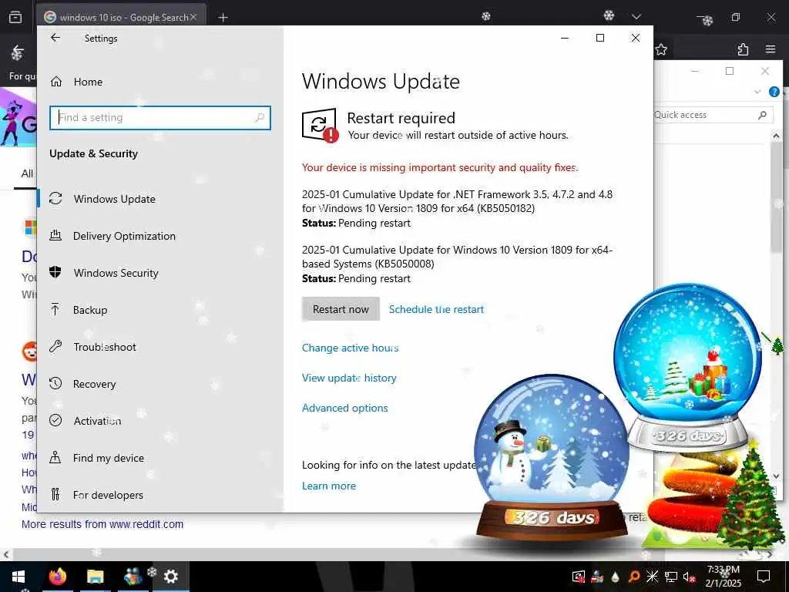The image size is (789, 592).
Task: Click the Windows Update sync arrows icon in sidebar
Action: click(55, 198)
